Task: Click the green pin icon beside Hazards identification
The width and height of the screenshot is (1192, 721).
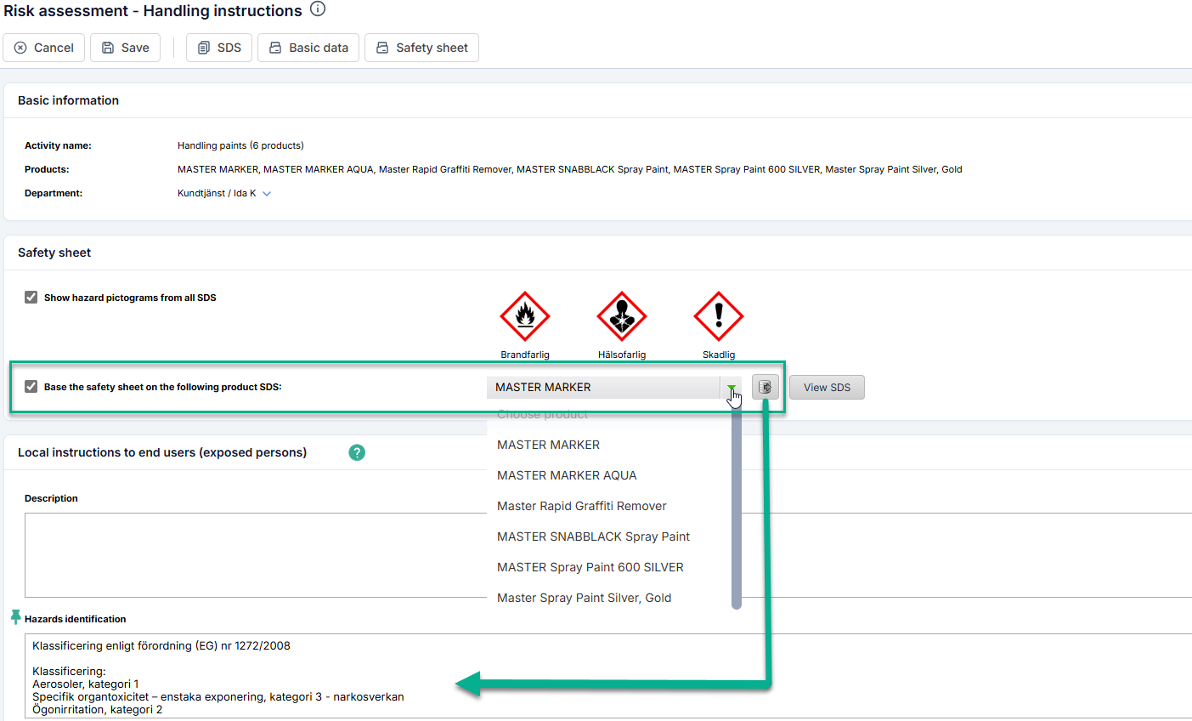Action: click(x=15, y=617)
